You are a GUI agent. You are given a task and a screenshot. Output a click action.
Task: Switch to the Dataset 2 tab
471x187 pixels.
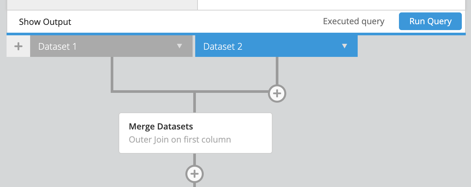tap(276, 46)
